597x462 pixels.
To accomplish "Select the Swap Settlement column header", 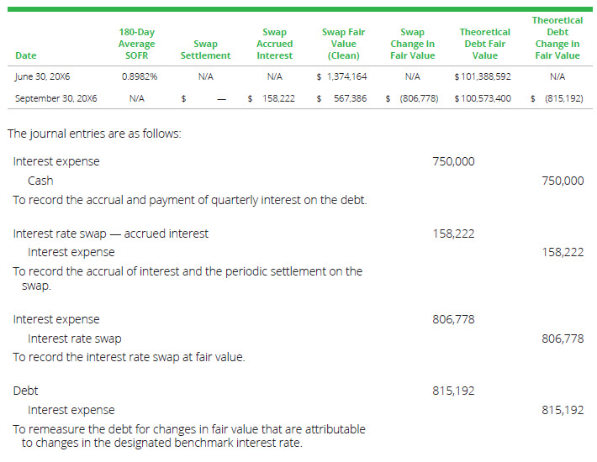I will coord(205,50).
